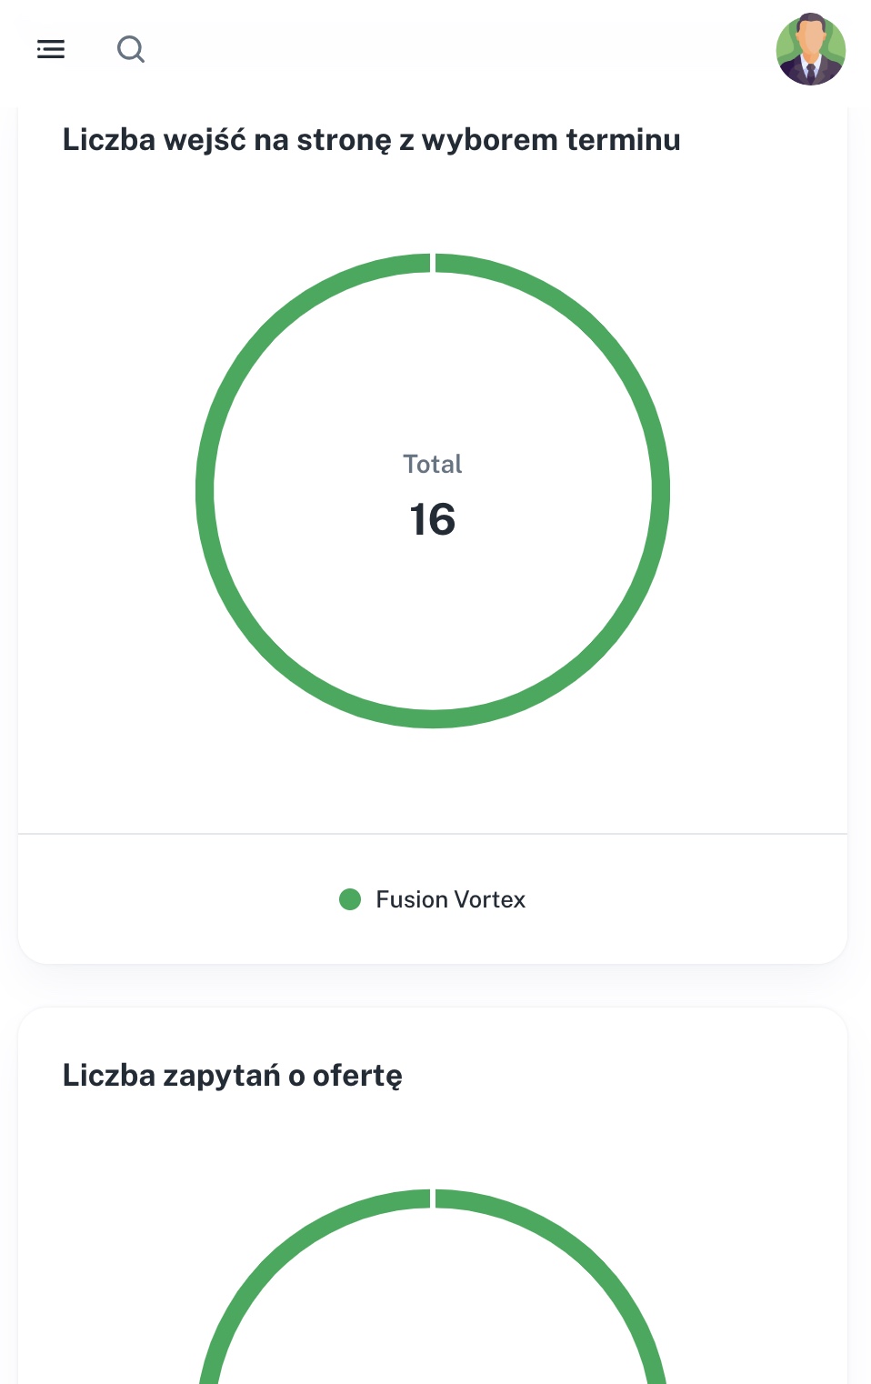Click rightmost edge of the first donut ring
The image size is (871, 1384).
661,491
